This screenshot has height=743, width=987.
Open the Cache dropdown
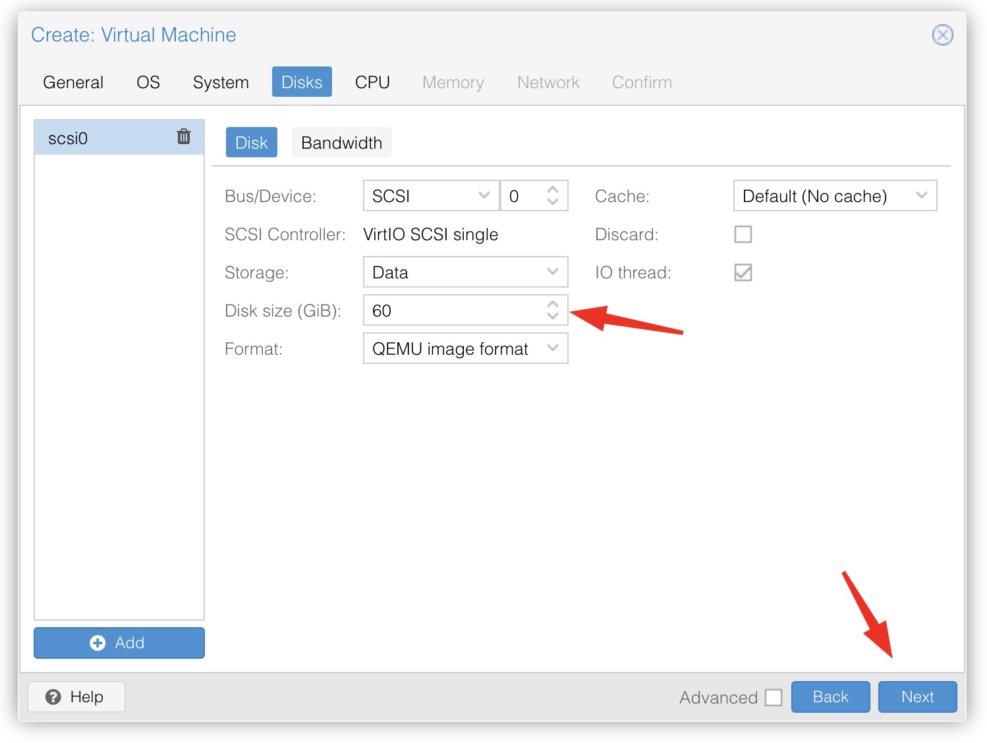[x=835, y=196]
